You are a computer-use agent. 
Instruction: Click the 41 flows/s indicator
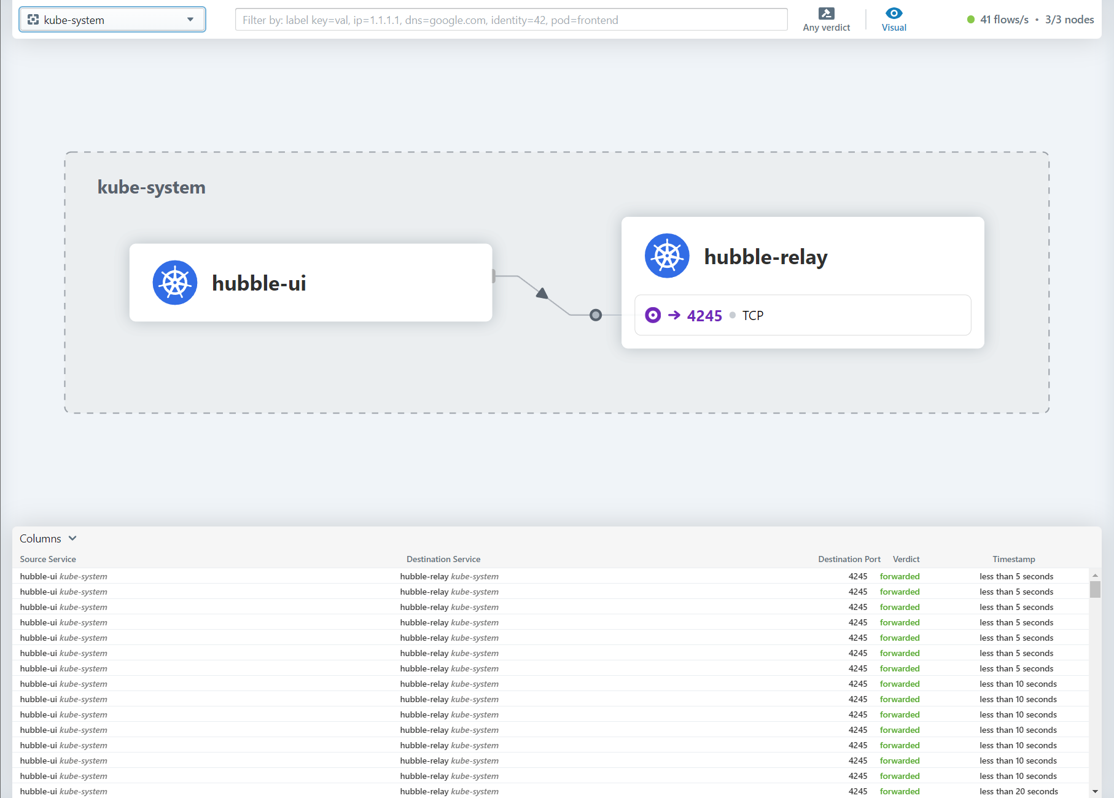click(x=1004, y=20)
